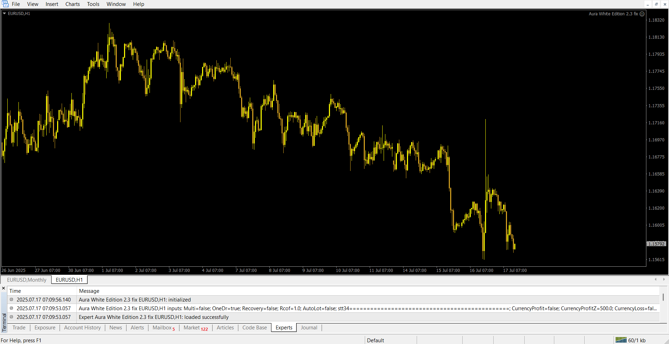Select the EURUSD,H1 chart tab
The width and height of the screenshot is (669, 344).
pos(69,280)
